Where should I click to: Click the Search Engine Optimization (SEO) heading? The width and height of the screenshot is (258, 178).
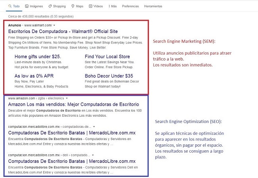189,121
